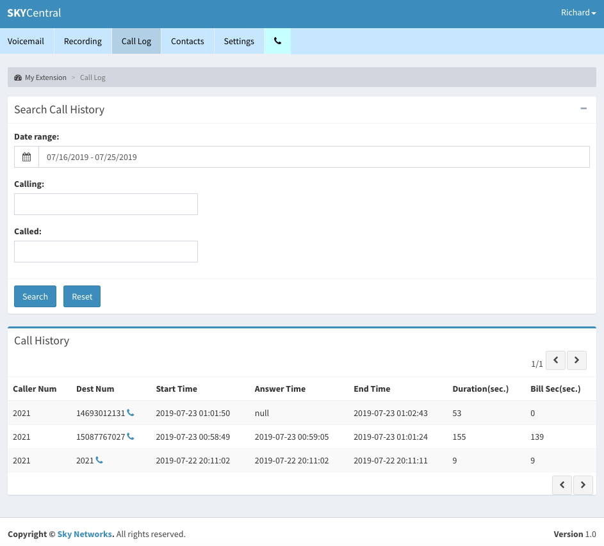The image size is (604, 546).
Task: Select the Call Log tab
Action: tap(136, 41)
